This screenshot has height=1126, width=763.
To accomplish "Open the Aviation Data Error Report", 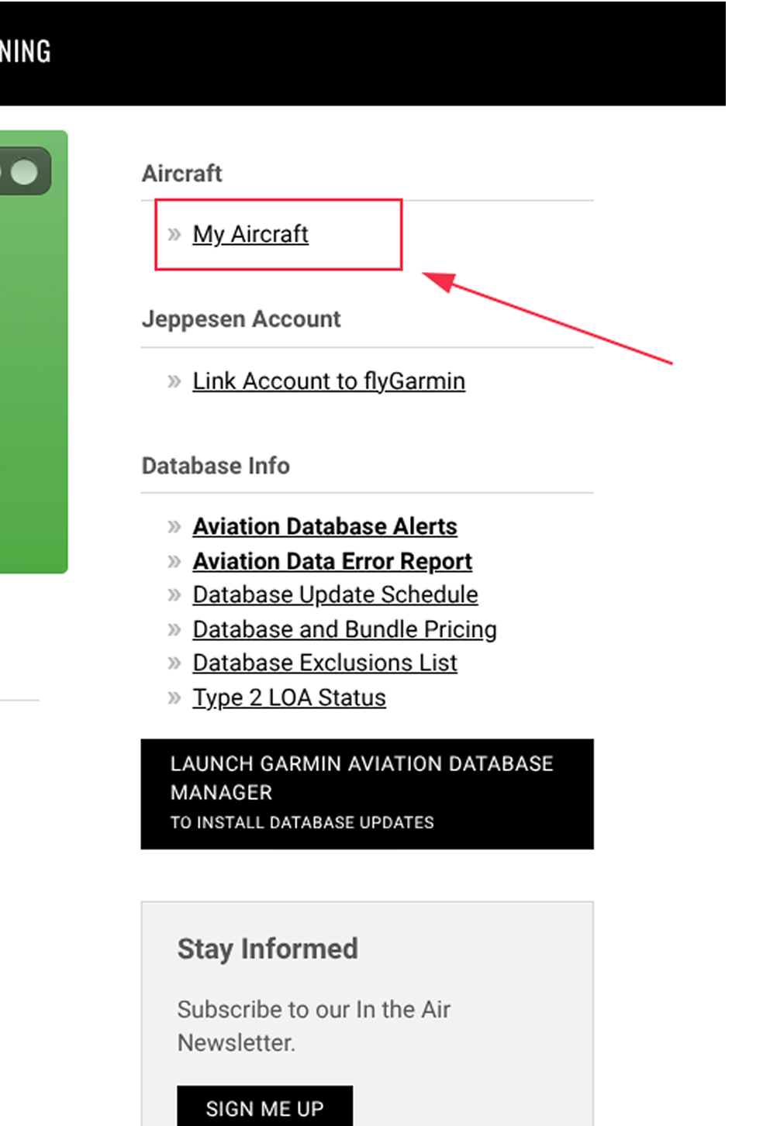I will 333,561.
